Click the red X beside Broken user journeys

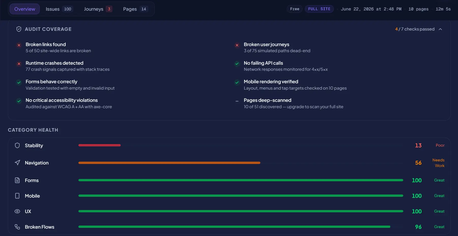(x=237, y=45)
